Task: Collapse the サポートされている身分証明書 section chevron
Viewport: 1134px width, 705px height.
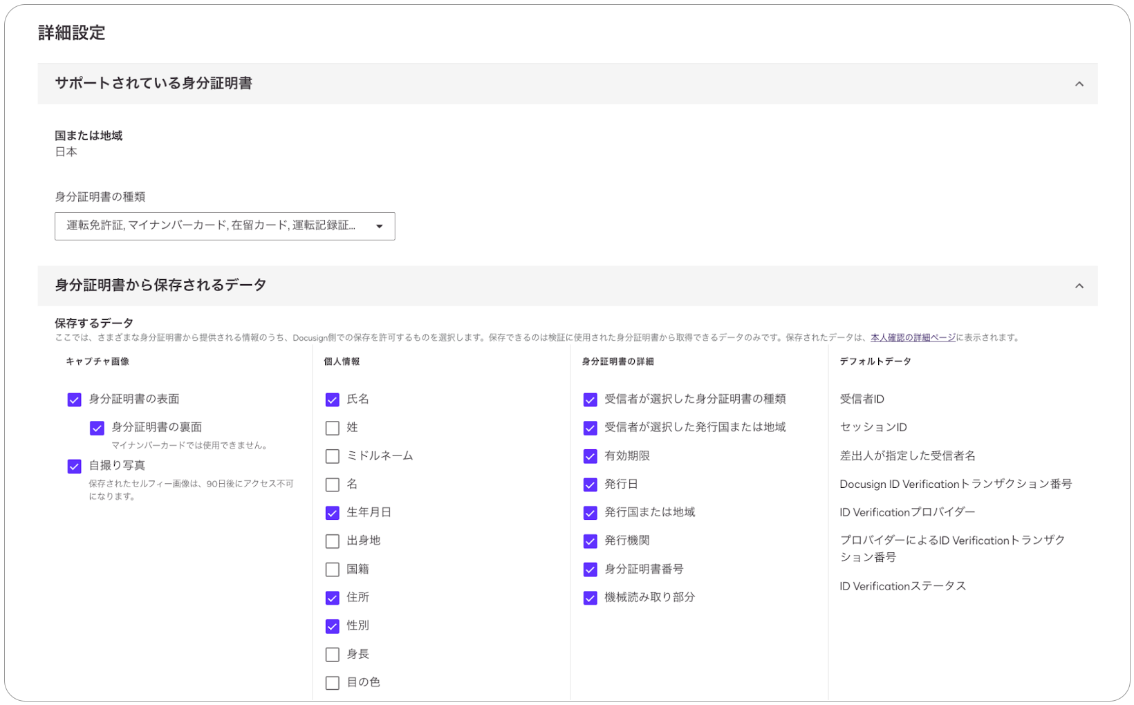Action: pyautogui.click(x=1079, y=84)
